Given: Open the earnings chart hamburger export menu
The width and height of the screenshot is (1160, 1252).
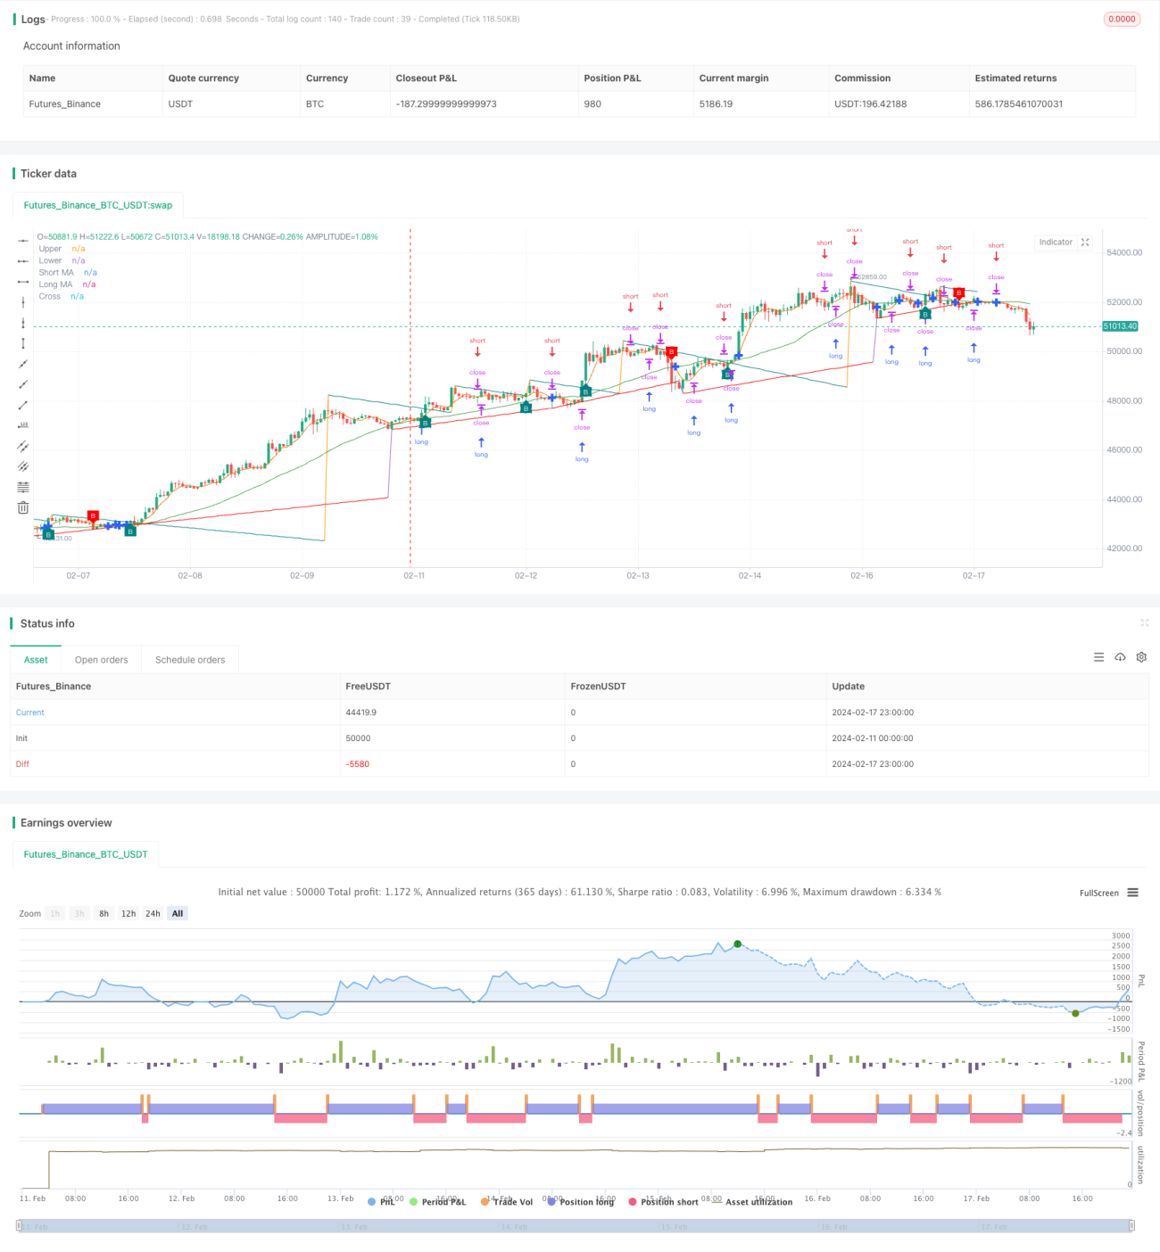Looking at the screenshot, I should coord(1132,893).
